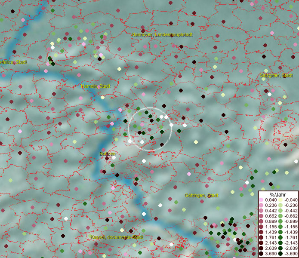Click legend value text 1.155

[x=271, y=227]
